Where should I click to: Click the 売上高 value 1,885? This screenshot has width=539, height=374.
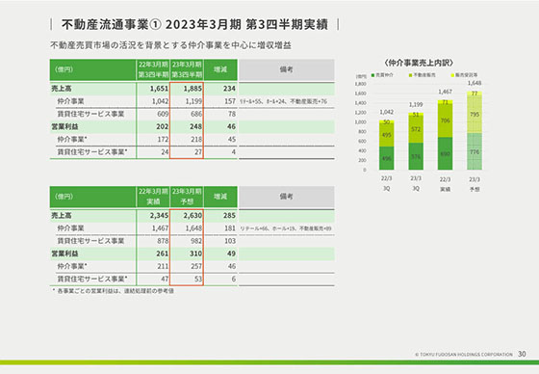[x=192, y=89]
